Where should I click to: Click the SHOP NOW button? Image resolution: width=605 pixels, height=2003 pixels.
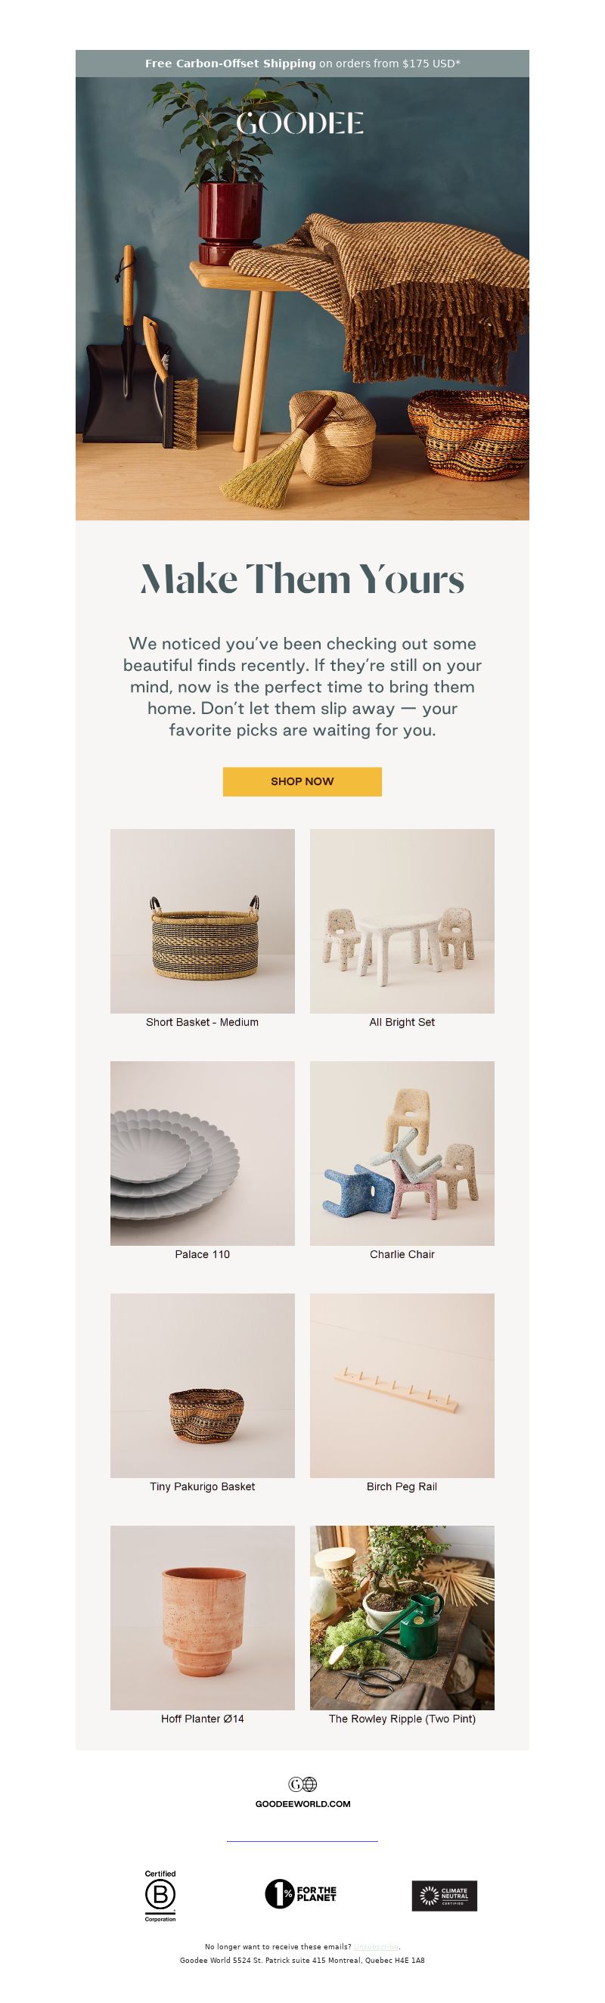302,781
